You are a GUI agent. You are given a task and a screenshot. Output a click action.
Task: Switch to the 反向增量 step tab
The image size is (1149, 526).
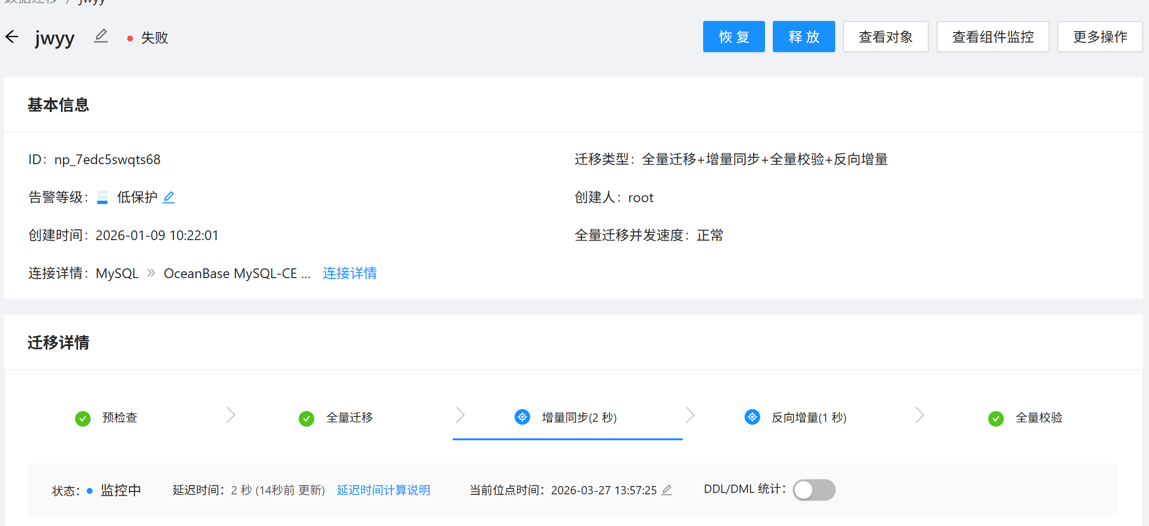point(808,417)
